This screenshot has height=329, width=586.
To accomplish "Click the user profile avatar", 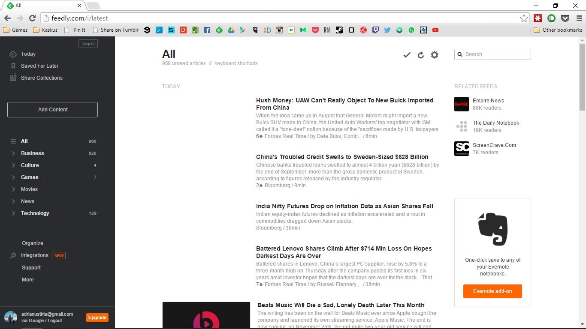I will [x=11, y=317].
